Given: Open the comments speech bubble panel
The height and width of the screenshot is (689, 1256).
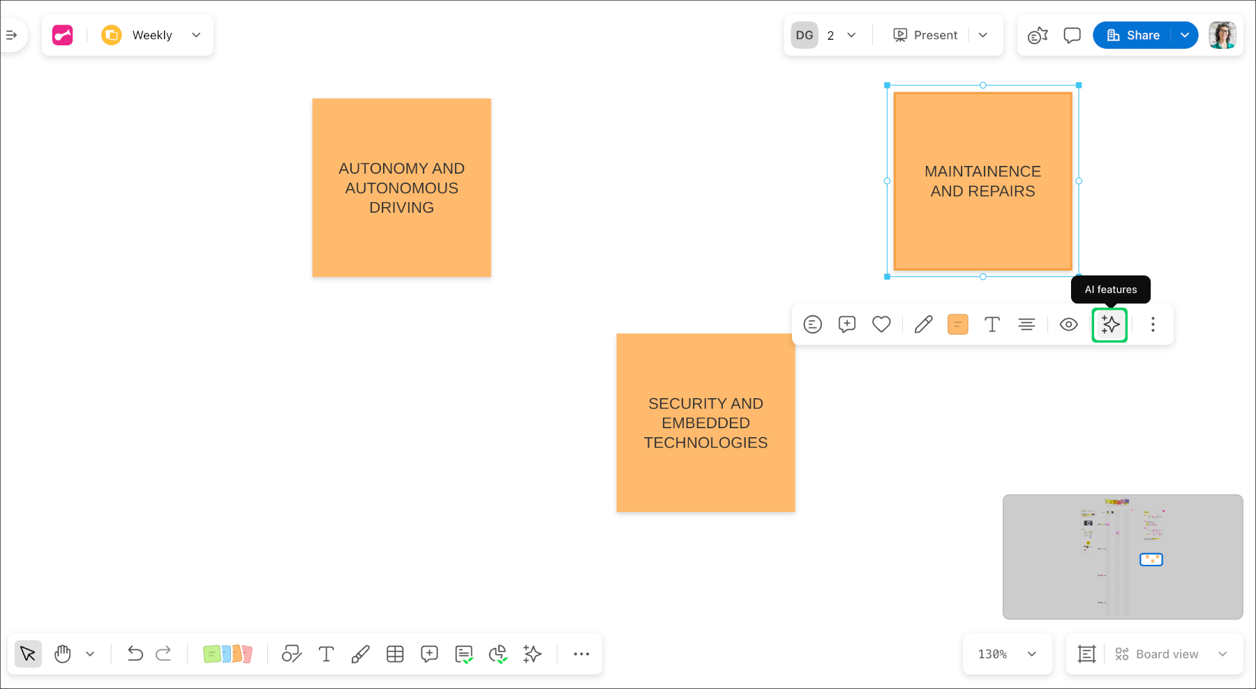Looking at the screenshot, I should pyautogui.click(x=1072, y=35).
